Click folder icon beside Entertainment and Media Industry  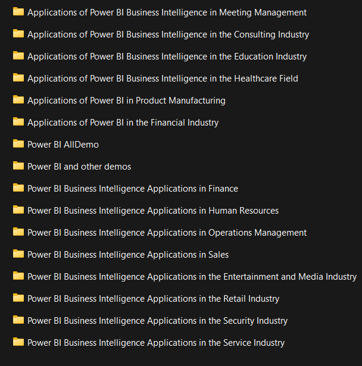coord(18,276)
